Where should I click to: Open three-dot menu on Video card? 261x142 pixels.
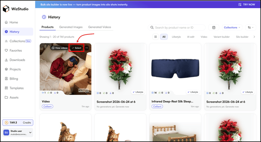coord(87,48)
